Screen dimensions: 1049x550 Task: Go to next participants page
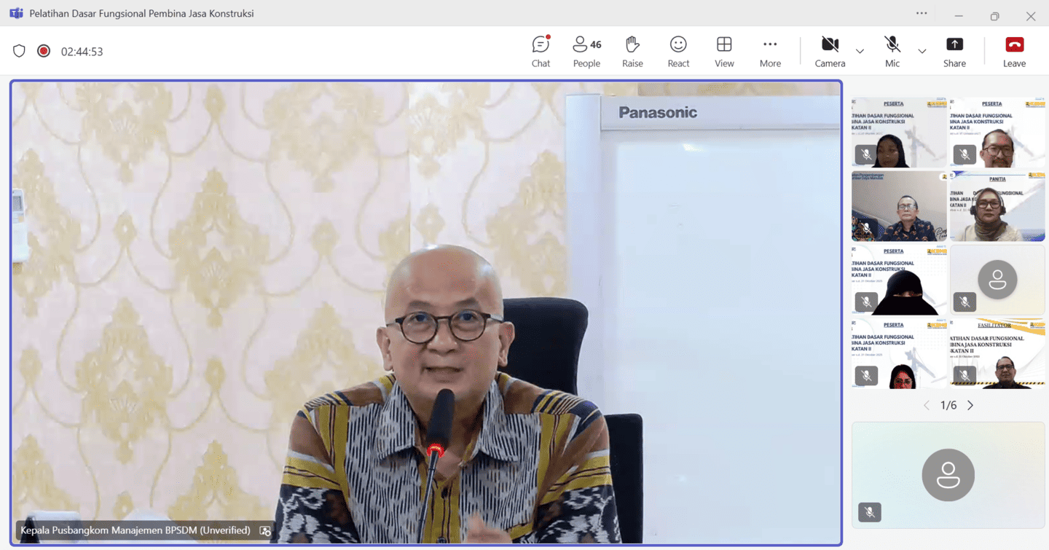[970, 406]
